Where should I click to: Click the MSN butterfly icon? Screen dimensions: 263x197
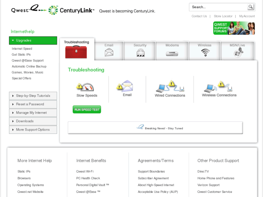pos(238,52)
